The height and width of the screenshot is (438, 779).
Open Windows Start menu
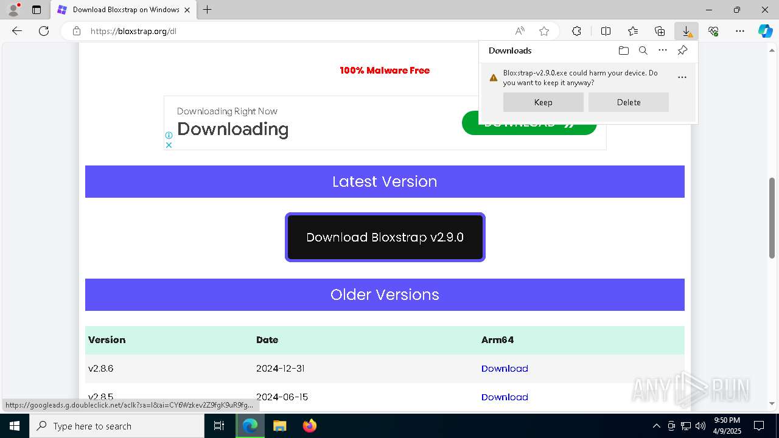pos(15,426)
